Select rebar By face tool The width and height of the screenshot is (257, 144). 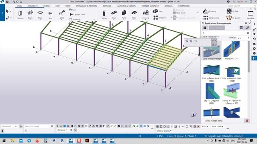tap(233, 11)
